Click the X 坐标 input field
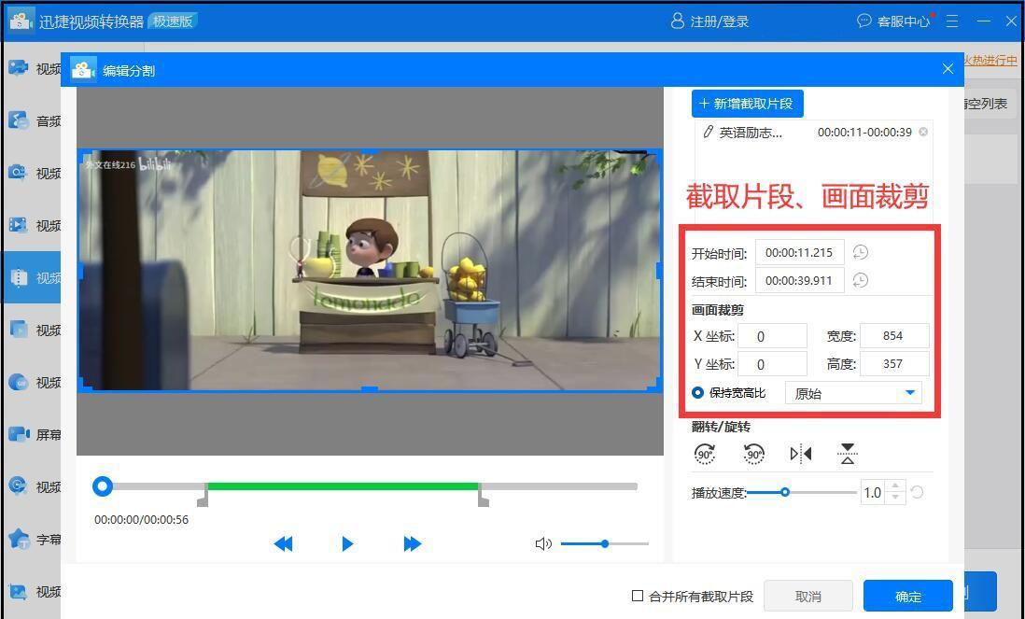1025x619 pixels. pyautogui.click(x=772, y=336)
